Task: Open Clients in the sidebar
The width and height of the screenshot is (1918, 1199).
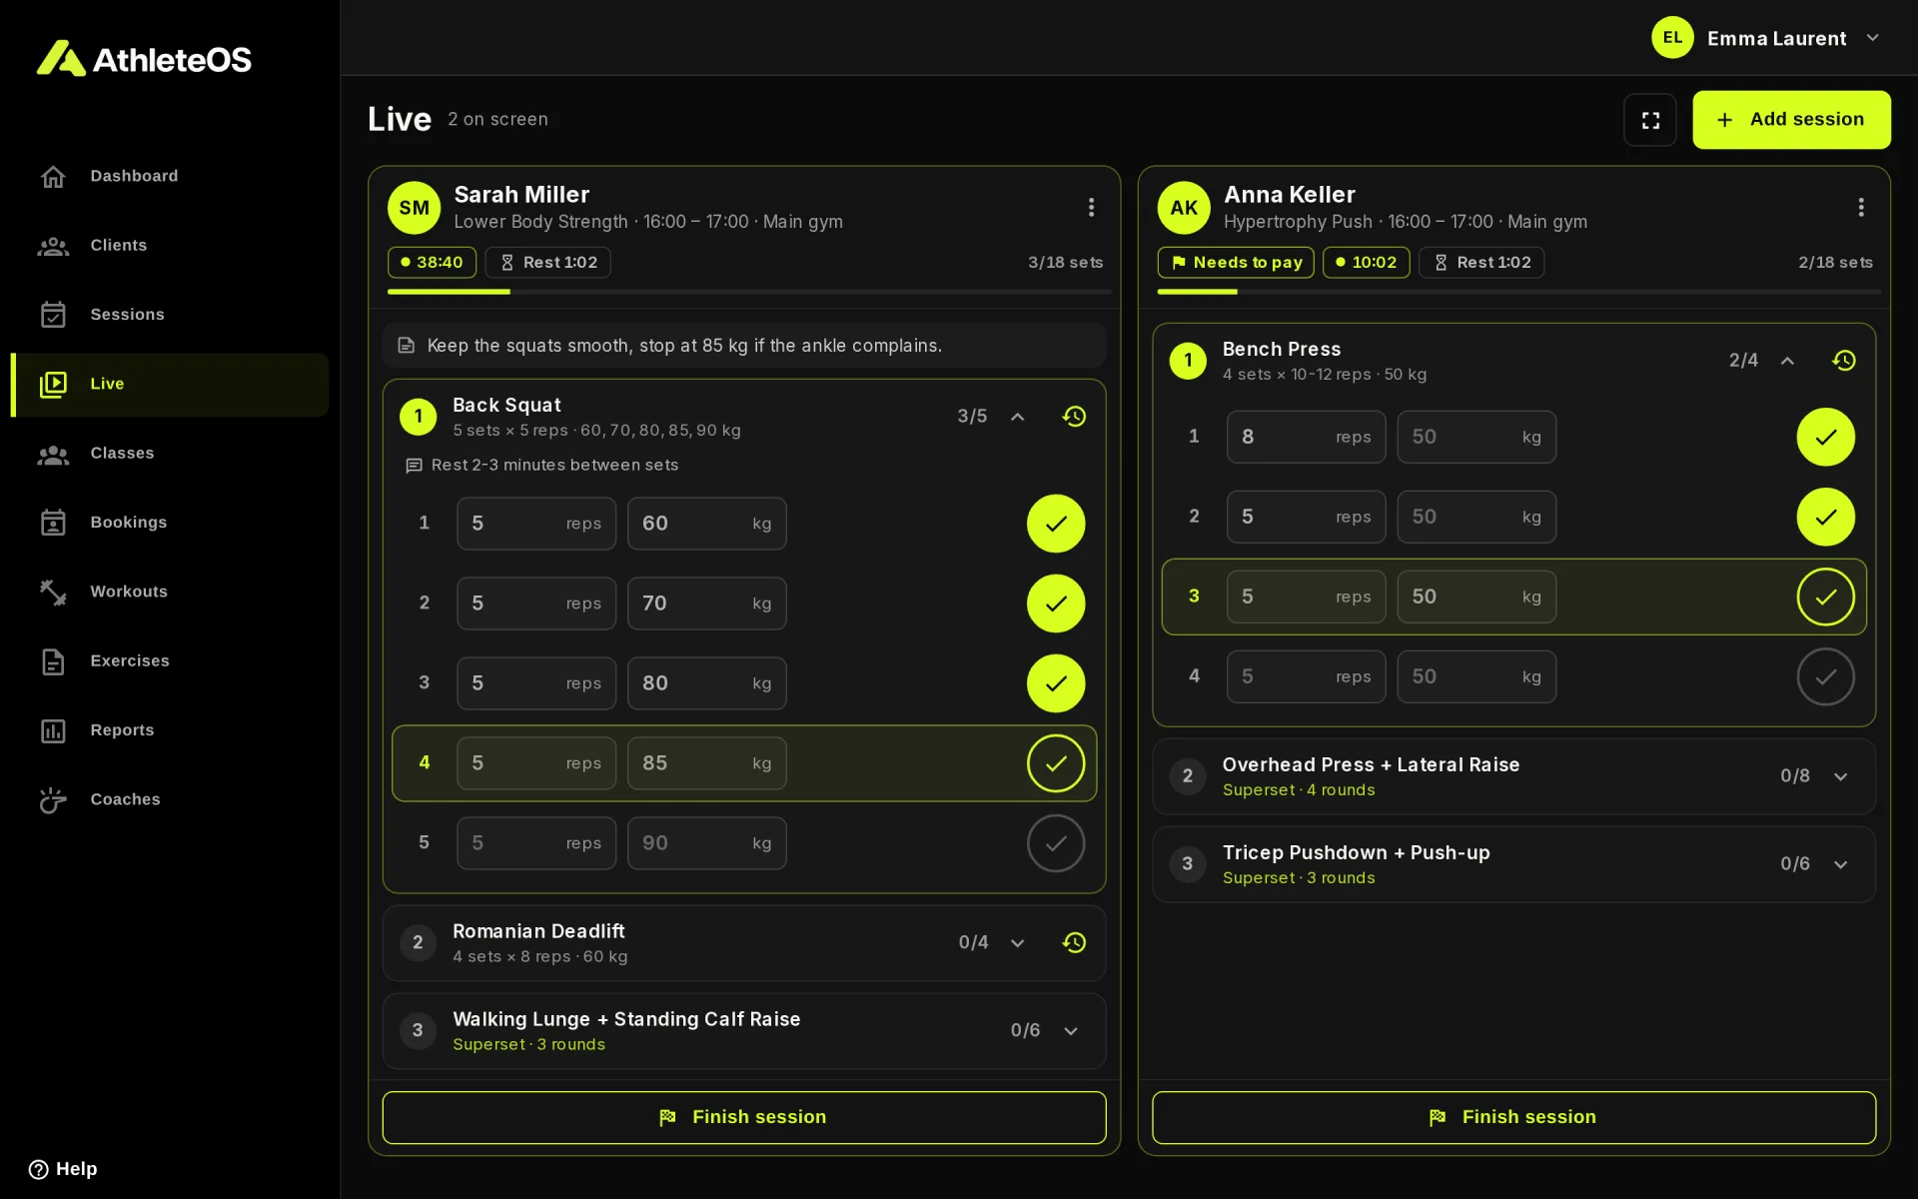Action: (170, 246)
